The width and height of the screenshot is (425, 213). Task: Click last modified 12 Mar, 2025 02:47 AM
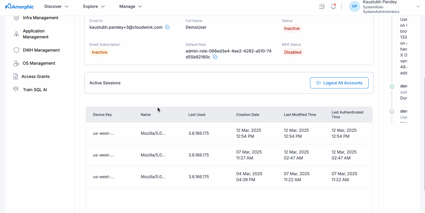click(x=296, y=155)
